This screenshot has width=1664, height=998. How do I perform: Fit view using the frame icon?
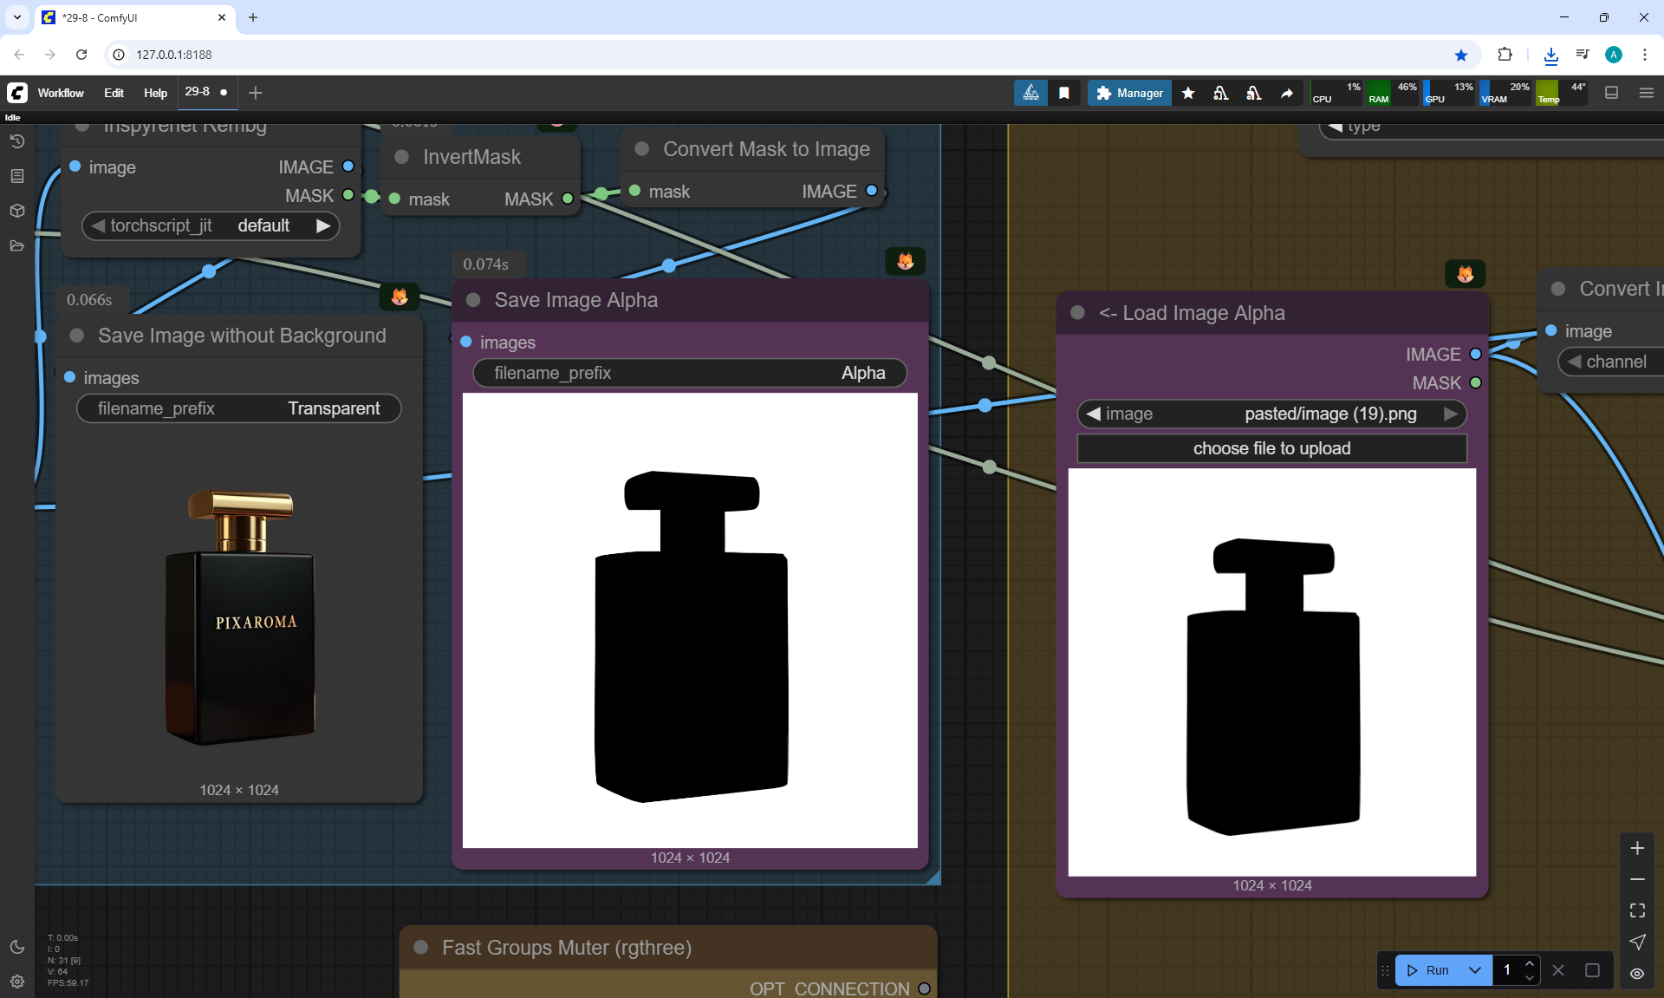coord(1637,910)
